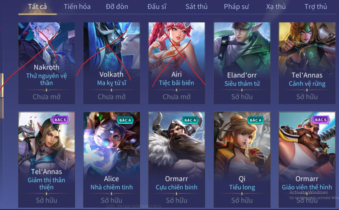Screen dimensions: 339x210
Task: Switch to the Đấu sĩ tab
Action: tap(157, 7)
